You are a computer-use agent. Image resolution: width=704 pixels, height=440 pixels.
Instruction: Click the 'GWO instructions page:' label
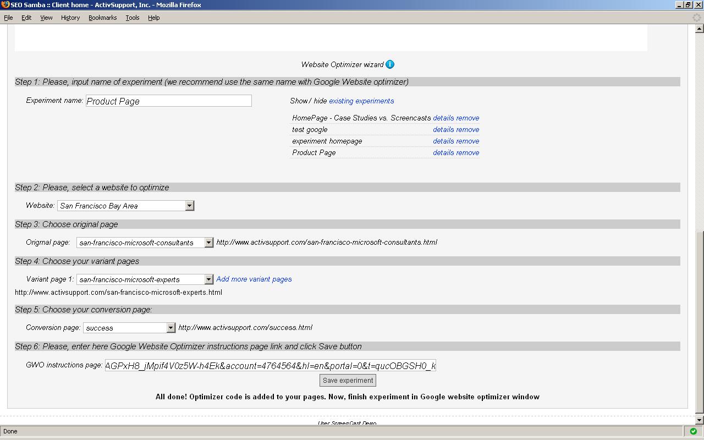[x=64, y=365]
